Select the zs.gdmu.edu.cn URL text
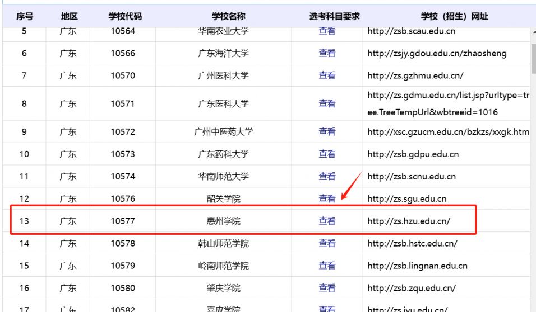The height and width of the screenshot is (312, 536). click(x=448, y=103)
